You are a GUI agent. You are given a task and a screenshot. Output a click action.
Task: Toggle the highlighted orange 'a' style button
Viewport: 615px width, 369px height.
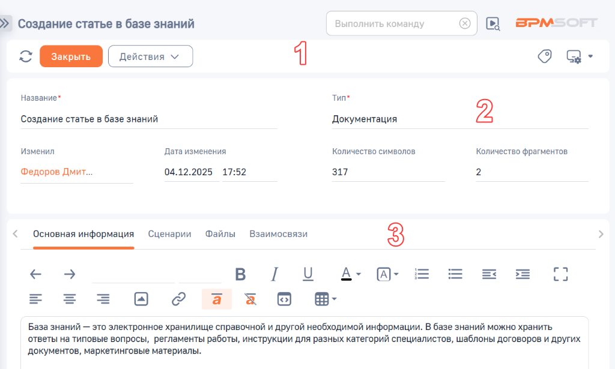(x=217, y=299)
